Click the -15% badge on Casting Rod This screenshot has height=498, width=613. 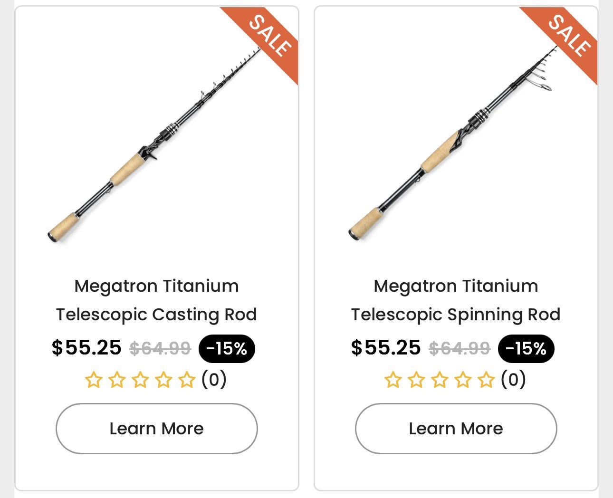[227, 349]
